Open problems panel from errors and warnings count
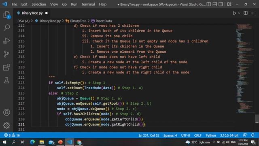This screenshot has height=146, width=259. (x=12, y=135)
